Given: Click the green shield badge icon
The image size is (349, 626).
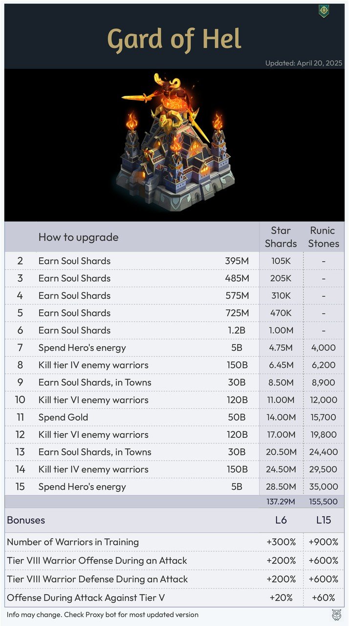Looking at the screenshot, I should (x=324, y=11).
